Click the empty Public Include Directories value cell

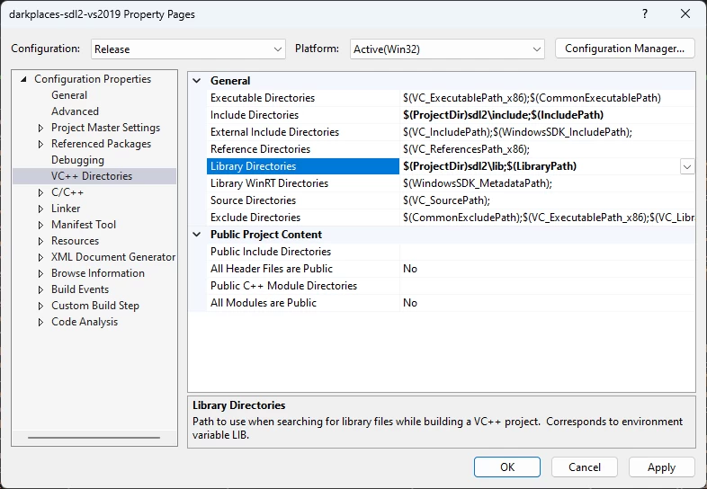547,252
